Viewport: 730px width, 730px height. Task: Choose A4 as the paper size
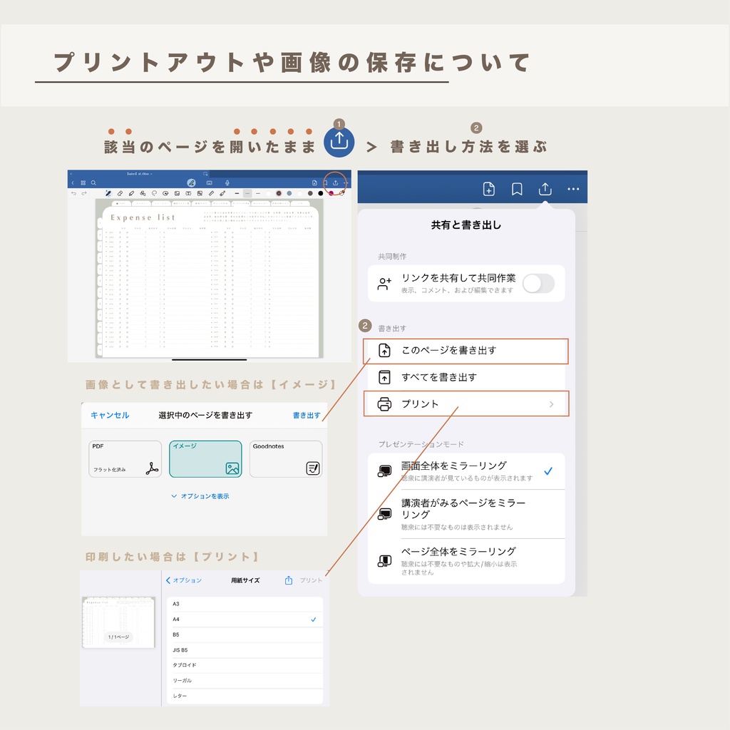coord(245,620)
